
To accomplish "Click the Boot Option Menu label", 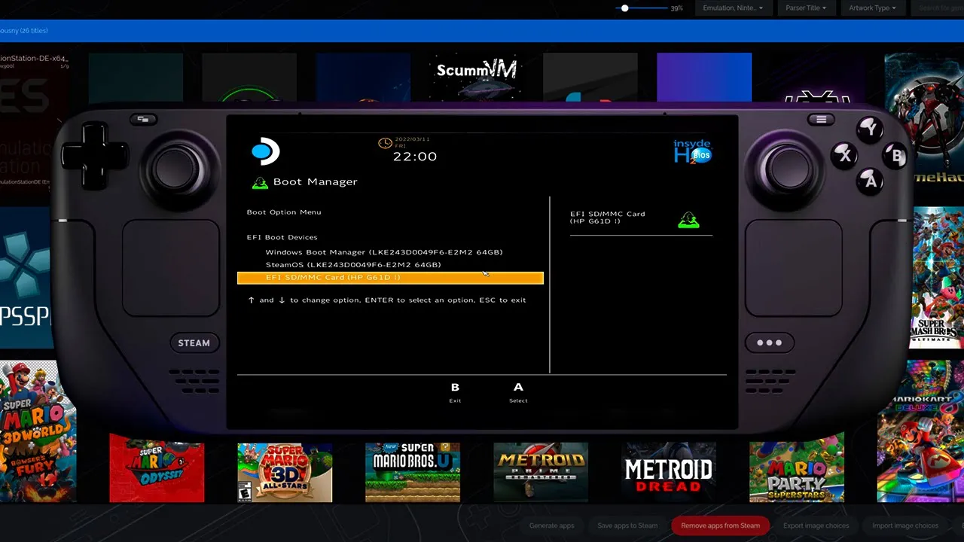I will 284,212.
